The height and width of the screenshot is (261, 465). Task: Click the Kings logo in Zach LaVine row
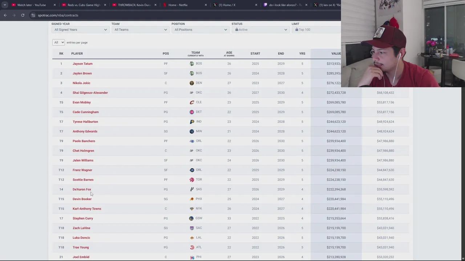[x=192, y=228]
